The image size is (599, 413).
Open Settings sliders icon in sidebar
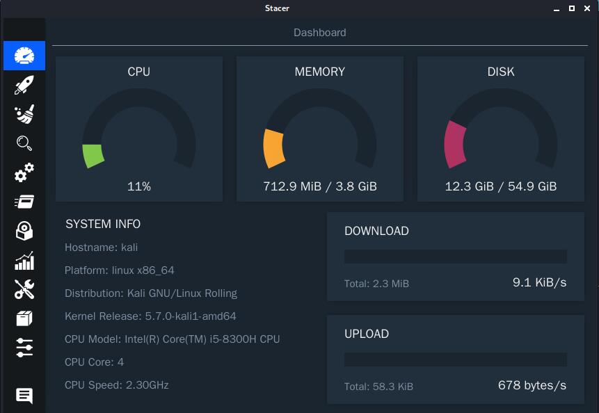click(24, 347)
